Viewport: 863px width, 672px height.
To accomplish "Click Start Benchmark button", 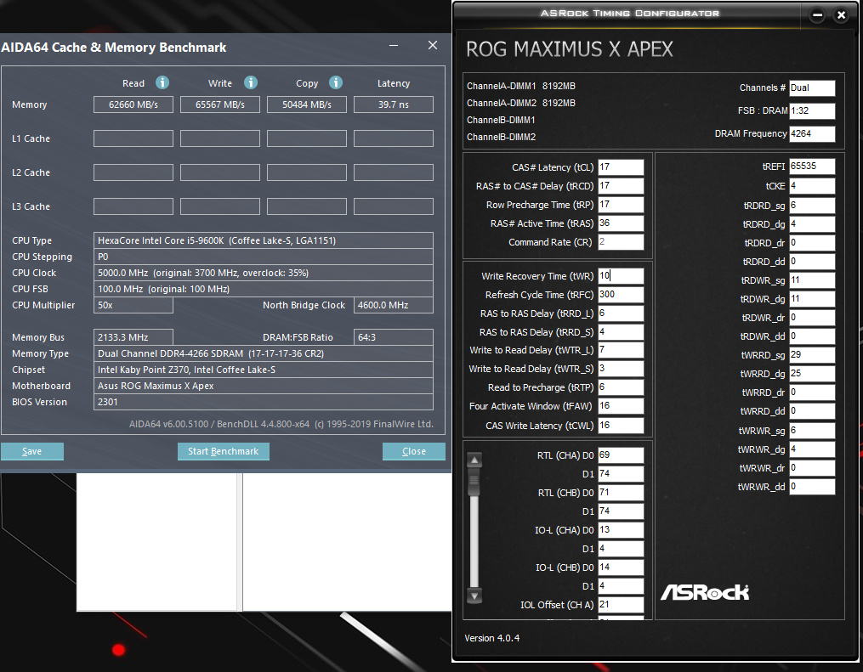I will [223, 451].
